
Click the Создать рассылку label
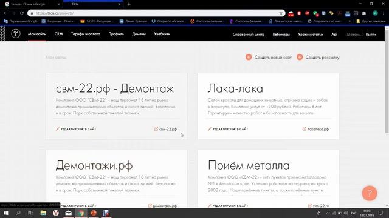click(322, 58)
